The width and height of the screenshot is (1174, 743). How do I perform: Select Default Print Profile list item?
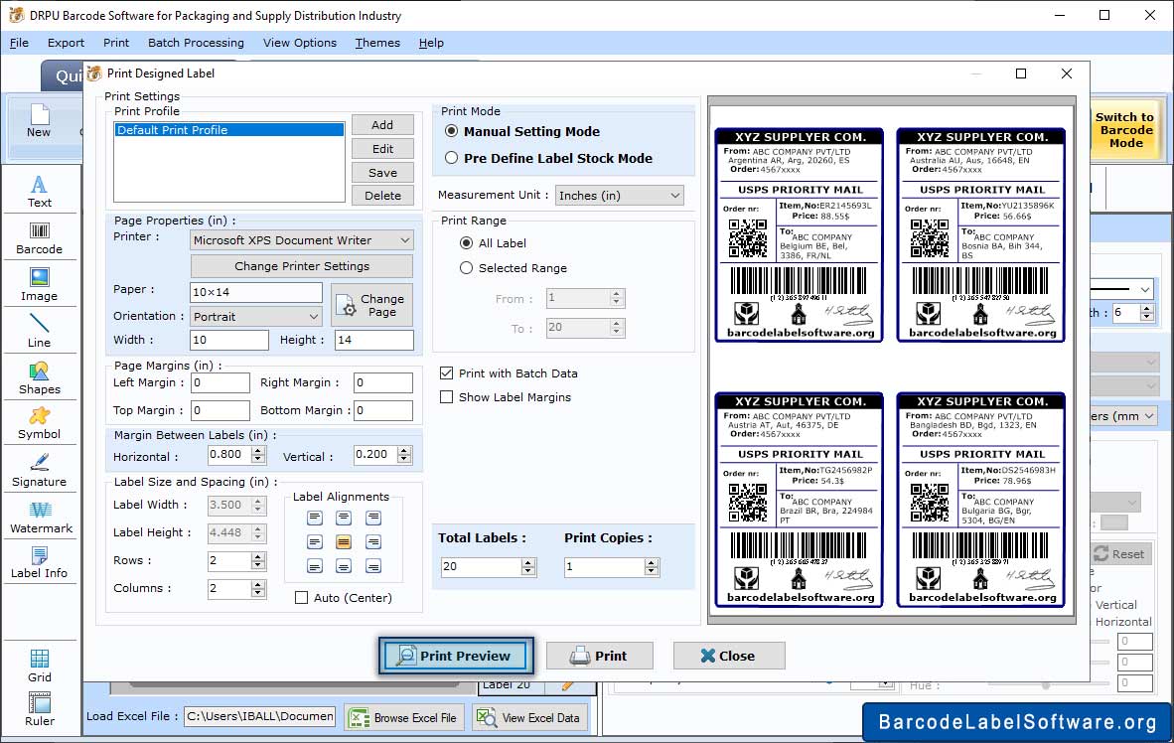229,129
